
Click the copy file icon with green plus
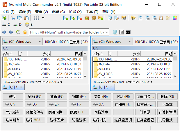point(66,18)
